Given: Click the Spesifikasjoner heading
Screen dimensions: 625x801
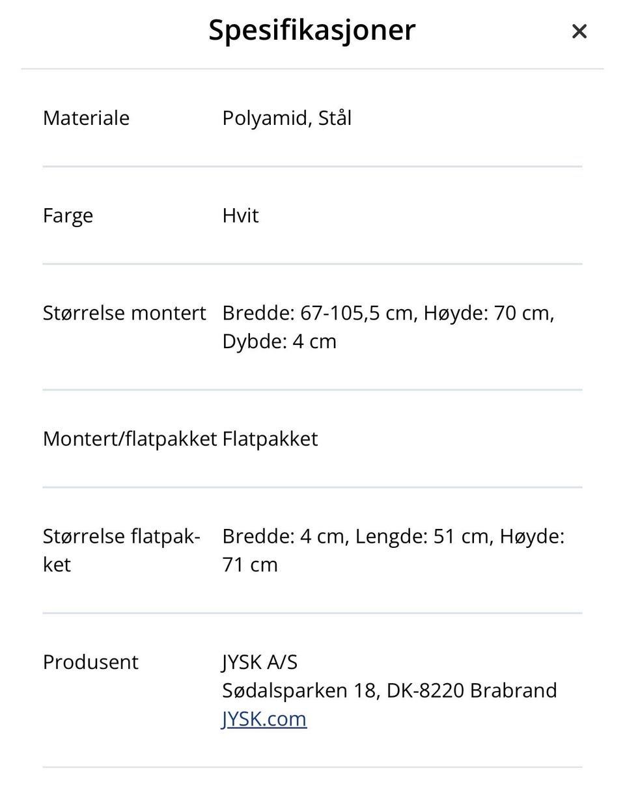Looking at the screenshot, I should pos(312,30).
